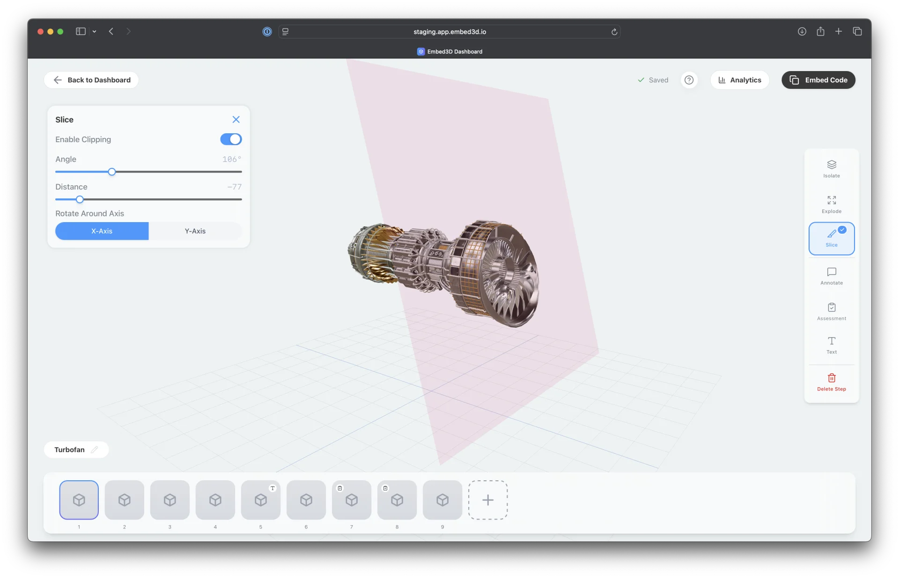
Task: Select Y-Axis rotation option
Action: (x=195, y=231)
